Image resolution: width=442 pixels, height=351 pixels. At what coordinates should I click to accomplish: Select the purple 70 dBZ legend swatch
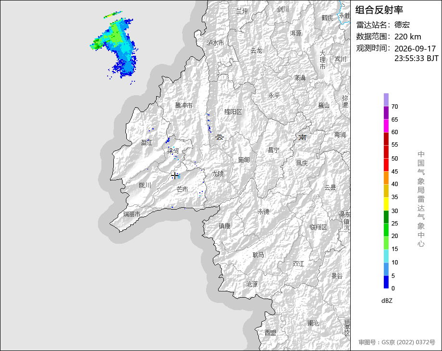pyautogui.click(x=386, y=100)
